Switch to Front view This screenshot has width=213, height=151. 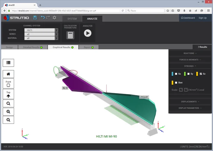pos(8,83)
